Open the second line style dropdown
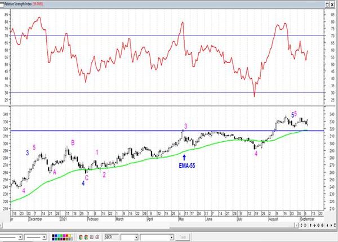 pyautogui.click(x=47, y=237)
